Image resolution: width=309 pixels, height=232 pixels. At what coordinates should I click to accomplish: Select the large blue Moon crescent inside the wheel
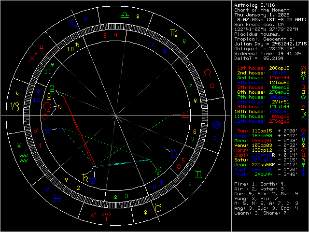coord(173,154)
